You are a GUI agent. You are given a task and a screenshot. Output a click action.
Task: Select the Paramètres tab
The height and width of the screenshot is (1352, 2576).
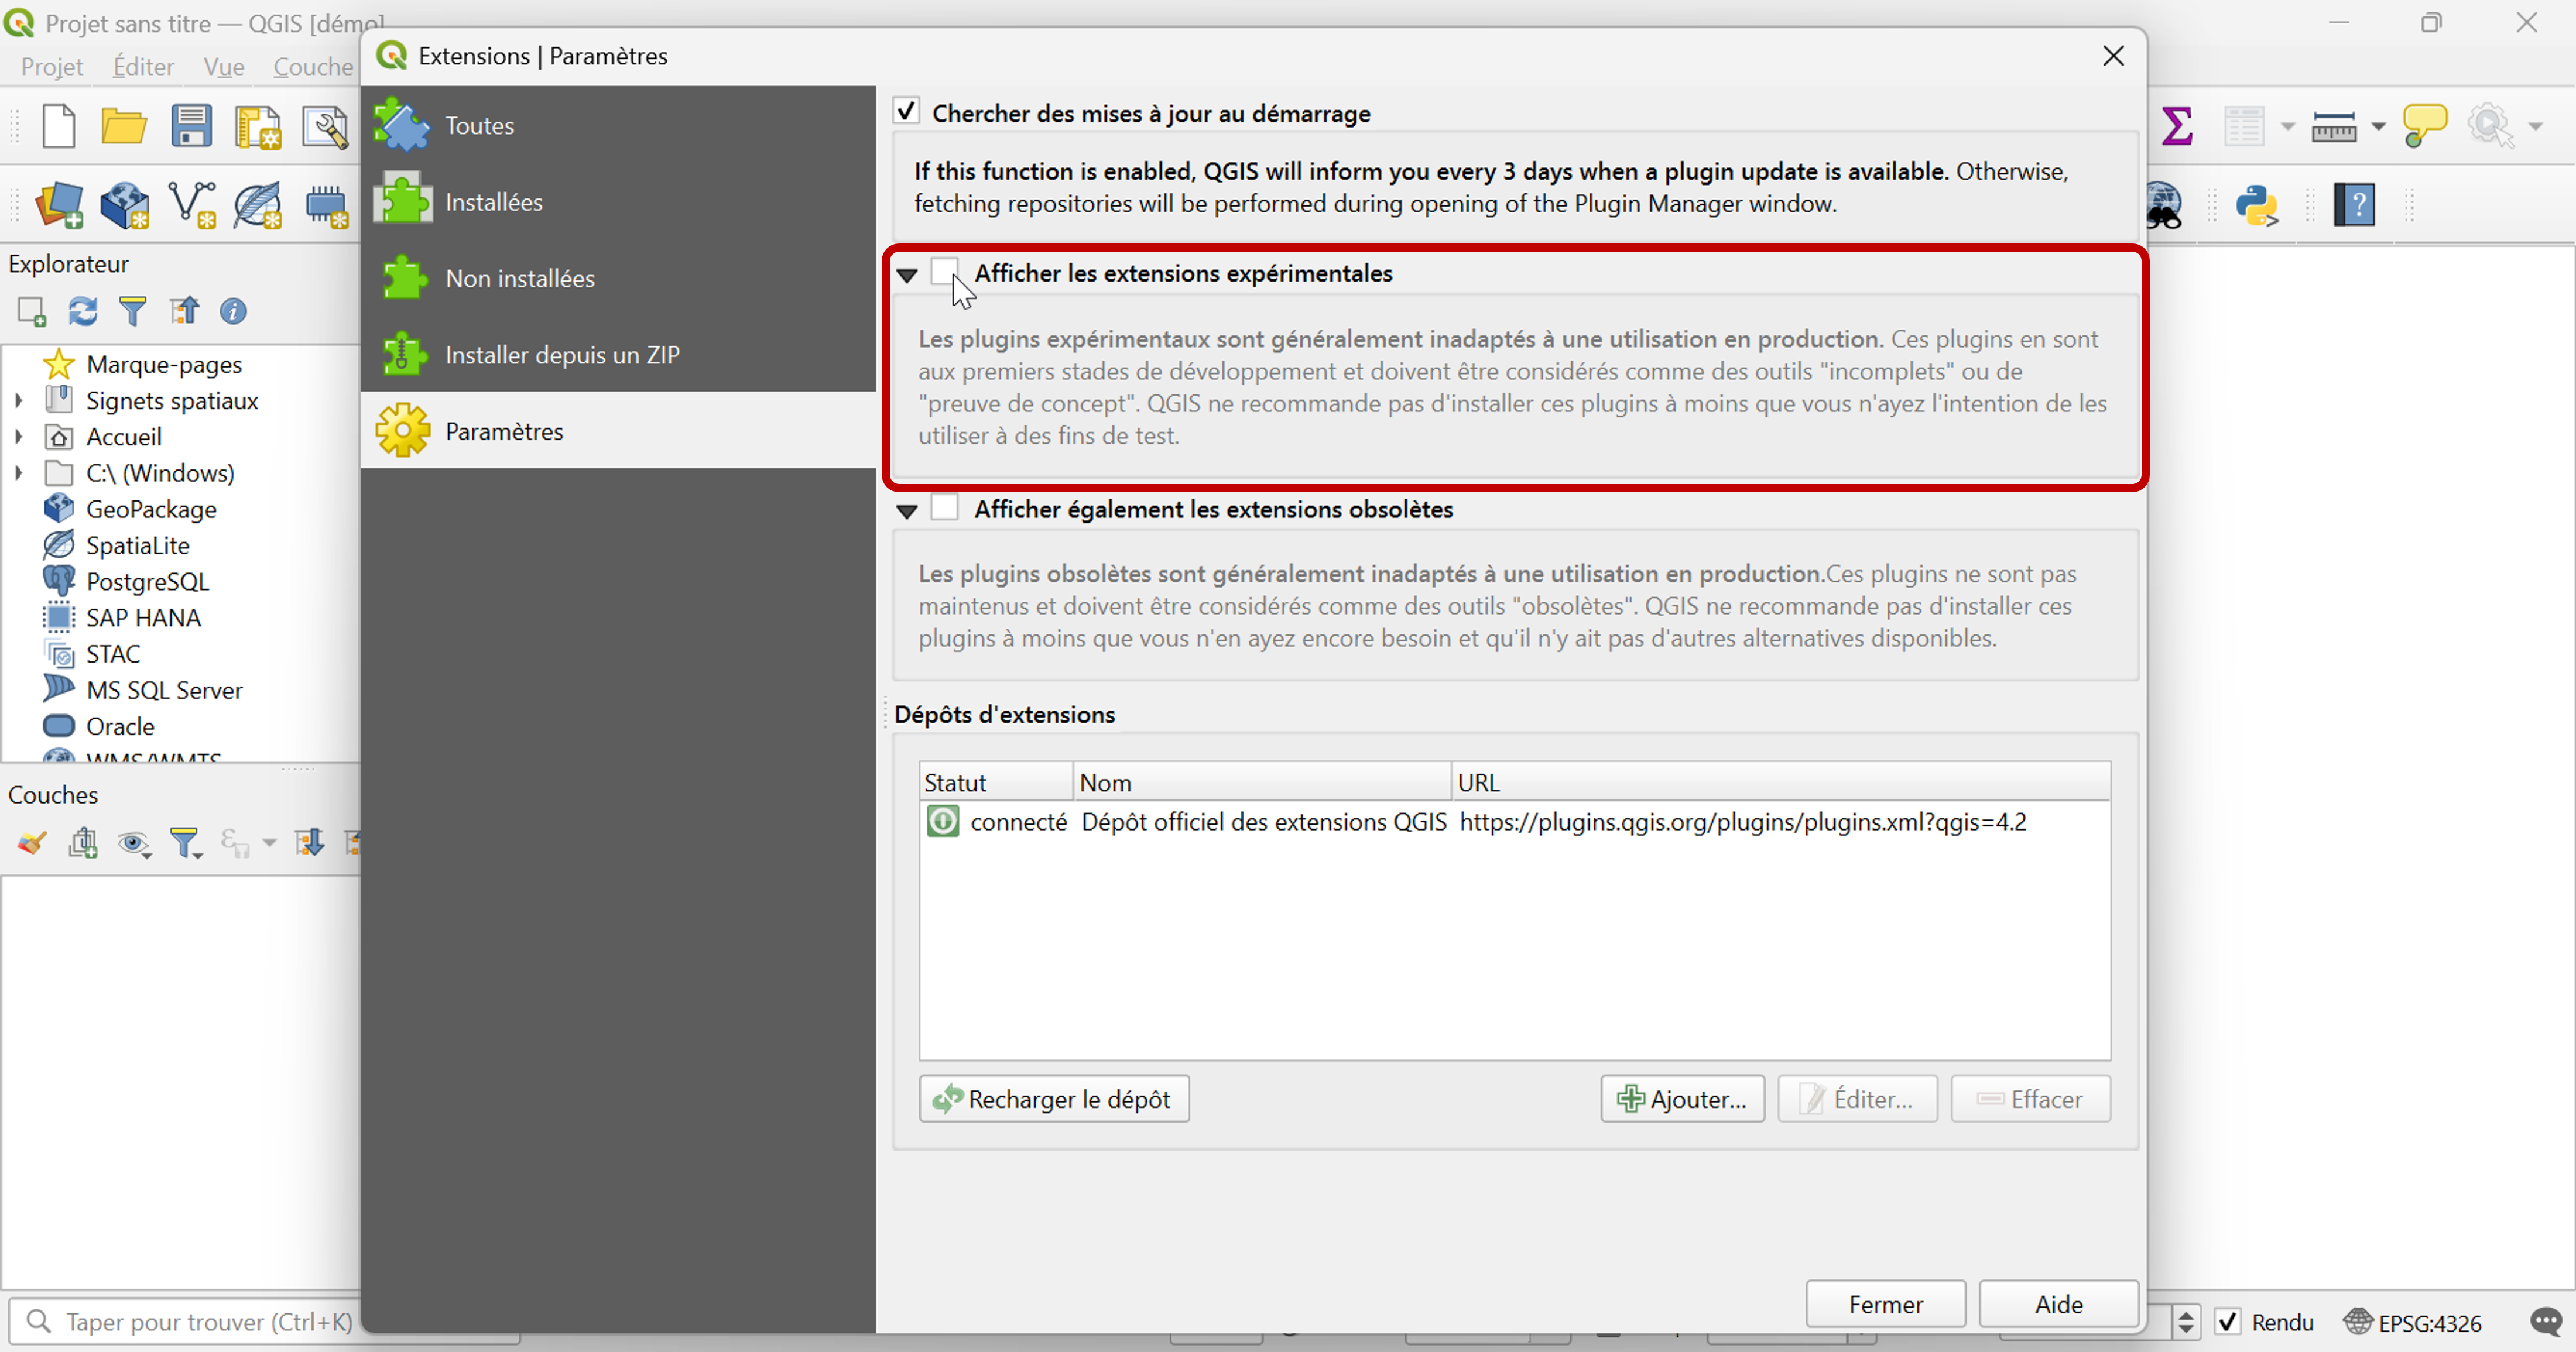pos(618,431)
